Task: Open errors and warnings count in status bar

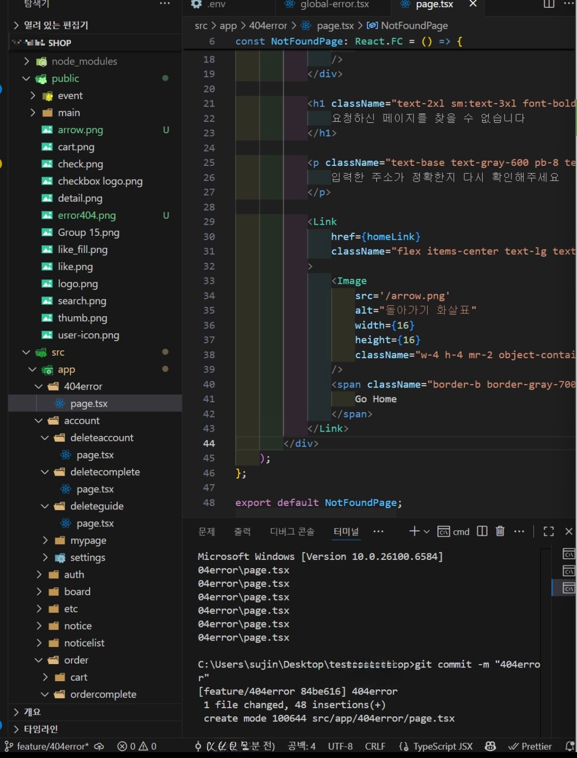Action: (137, 746)
